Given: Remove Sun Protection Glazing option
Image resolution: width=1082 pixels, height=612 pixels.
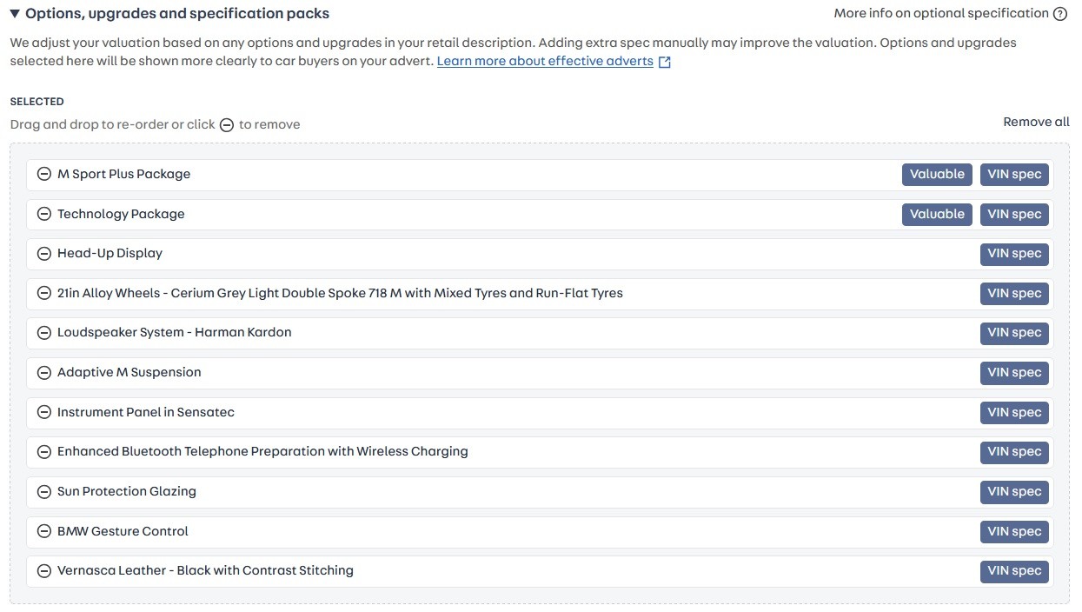Looking at the screenshot, I should point(43,492).
